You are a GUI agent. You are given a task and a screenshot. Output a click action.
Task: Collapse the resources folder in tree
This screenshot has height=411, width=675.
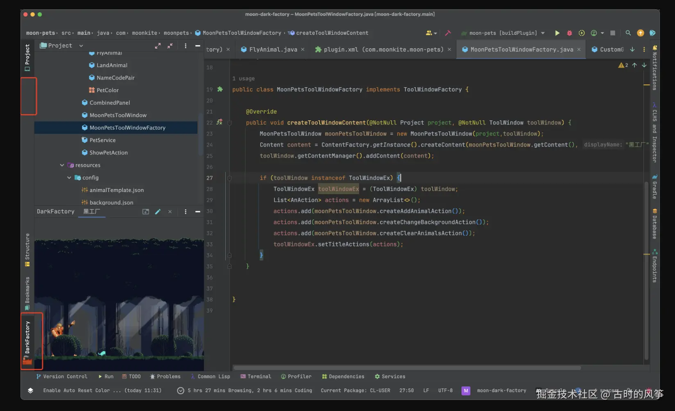(x=62, y=165)
